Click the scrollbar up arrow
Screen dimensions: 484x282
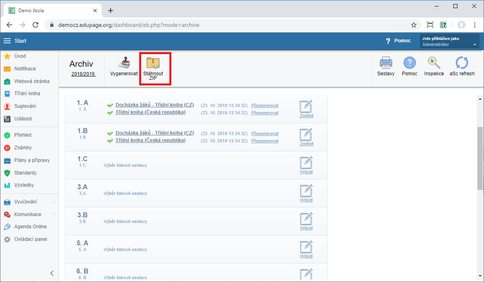pos(480,99)
